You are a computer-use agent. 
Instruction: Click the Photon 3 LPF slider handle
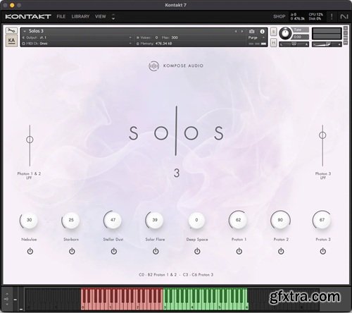[322, 135]
